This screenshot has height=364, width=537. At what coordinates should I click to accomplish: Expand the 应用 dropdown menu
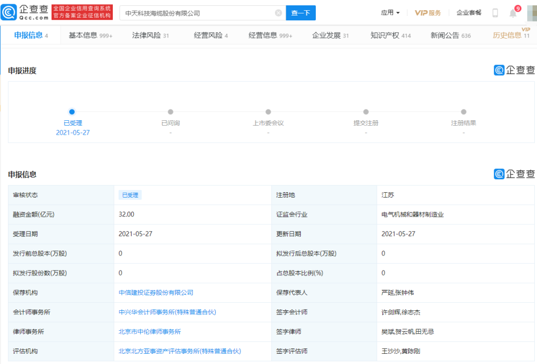[x=390, y=13]
